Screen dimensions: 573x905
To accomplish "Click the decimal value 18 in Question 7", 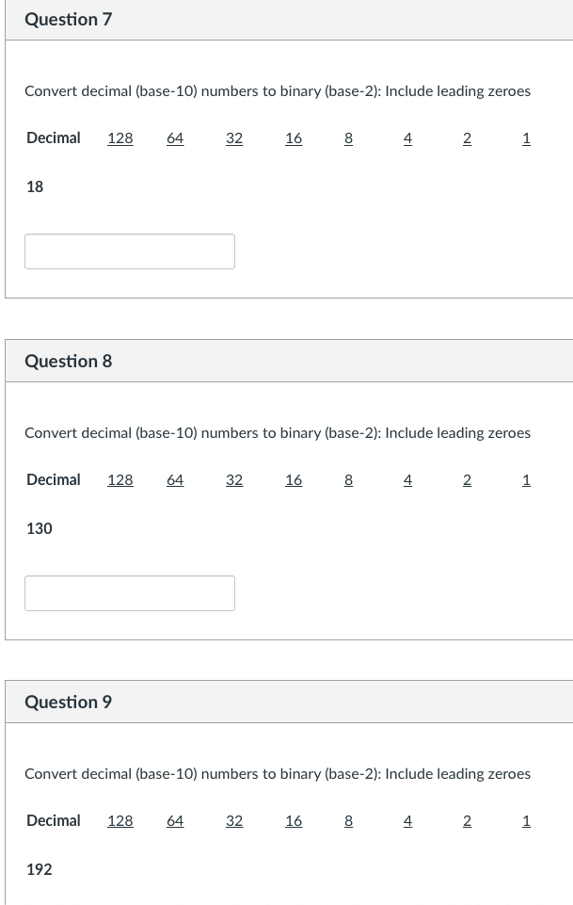I will (35, 186).
